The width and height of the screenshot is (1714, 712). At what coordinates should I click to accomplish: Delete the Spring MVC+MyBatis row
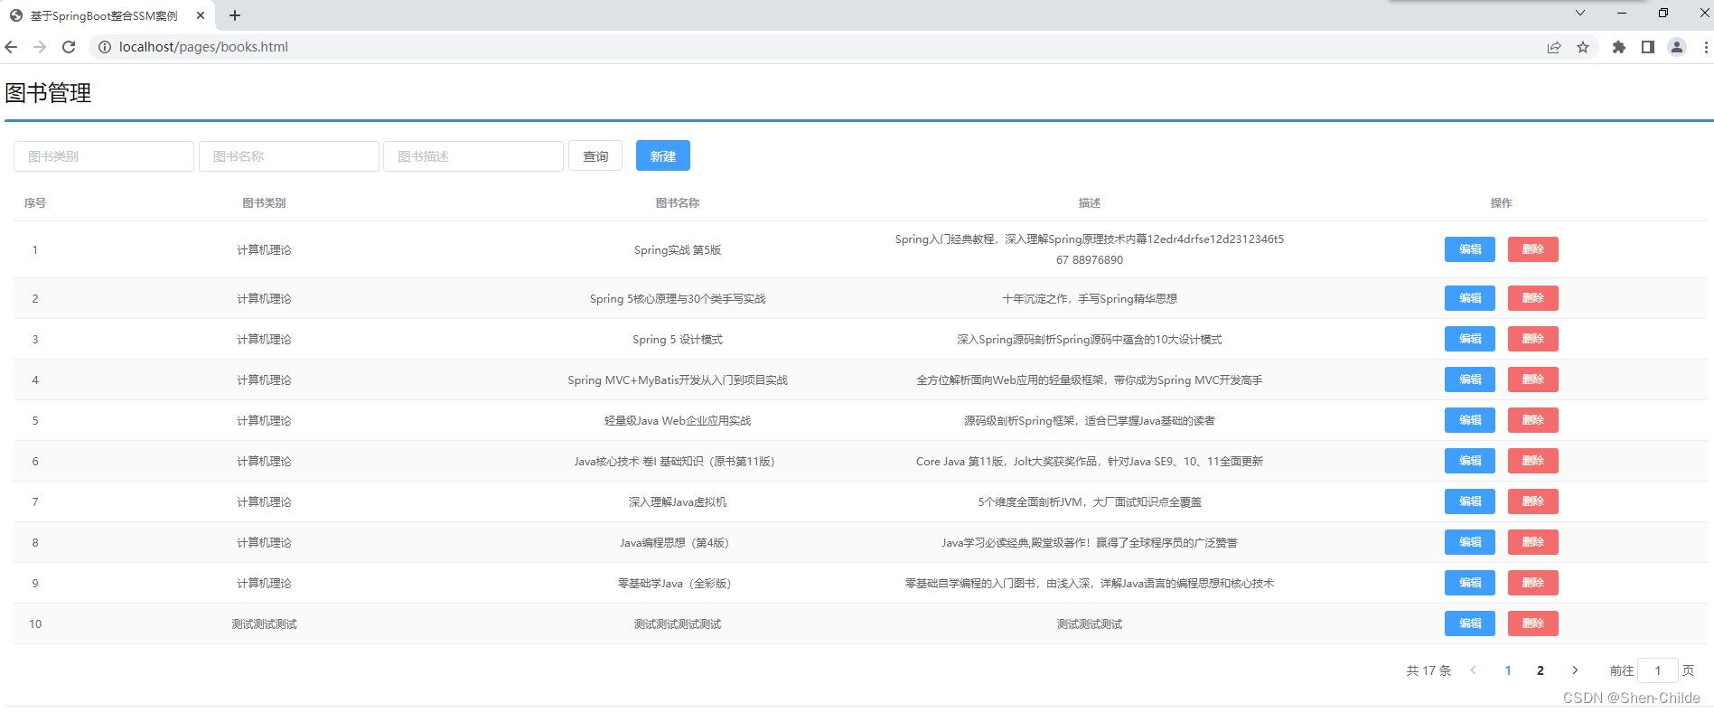tap(1533, 379)
